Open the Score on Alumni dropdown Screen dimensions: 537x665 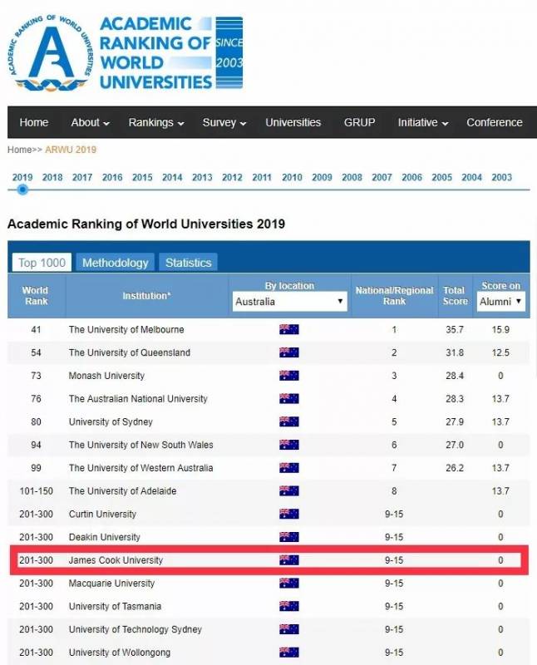(501, 302)
